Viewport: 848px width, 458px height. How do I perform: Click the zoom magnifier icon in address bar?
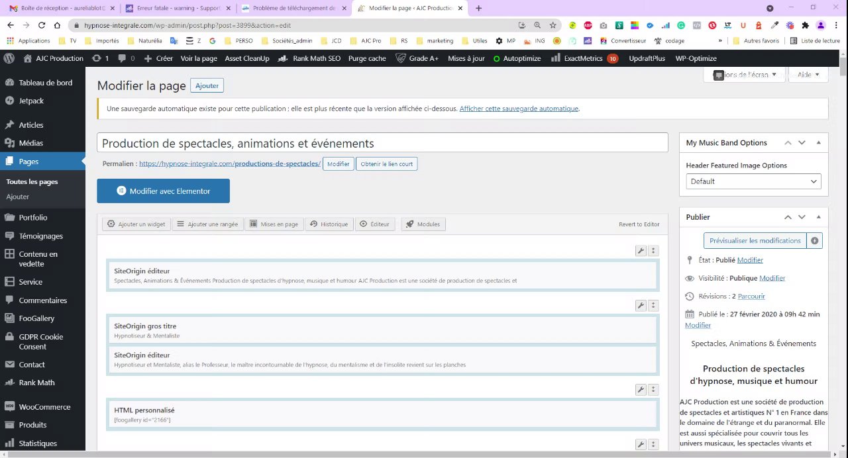(537, 25)
